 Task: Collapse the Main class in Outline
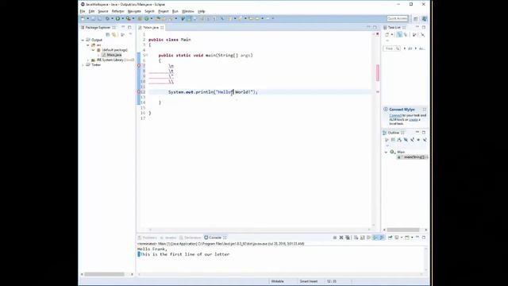(x=386, y=152)
